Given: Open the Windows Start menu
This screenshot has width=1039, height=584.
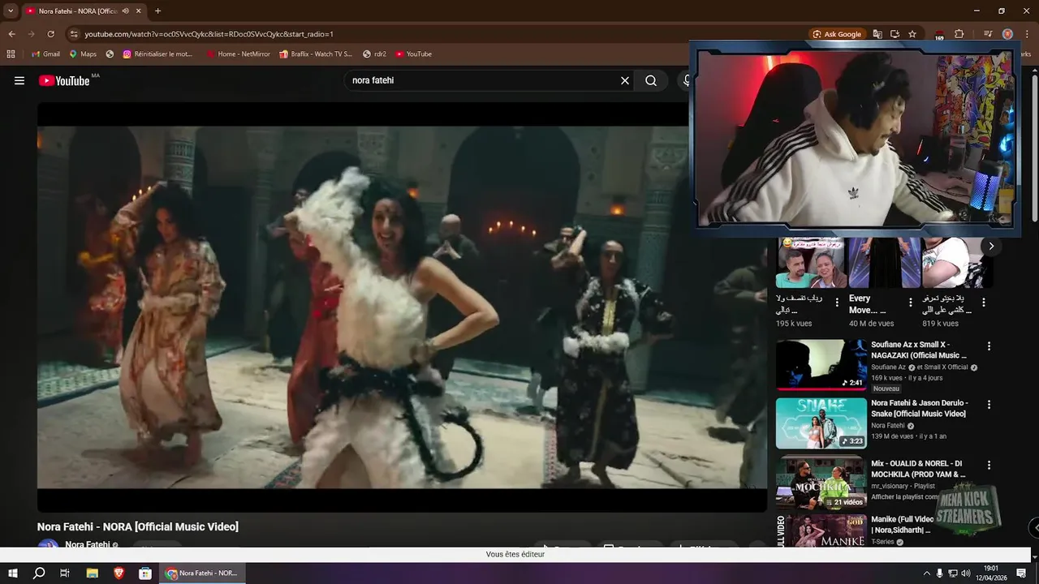Looking at the screenshot, I should (13, 573).
